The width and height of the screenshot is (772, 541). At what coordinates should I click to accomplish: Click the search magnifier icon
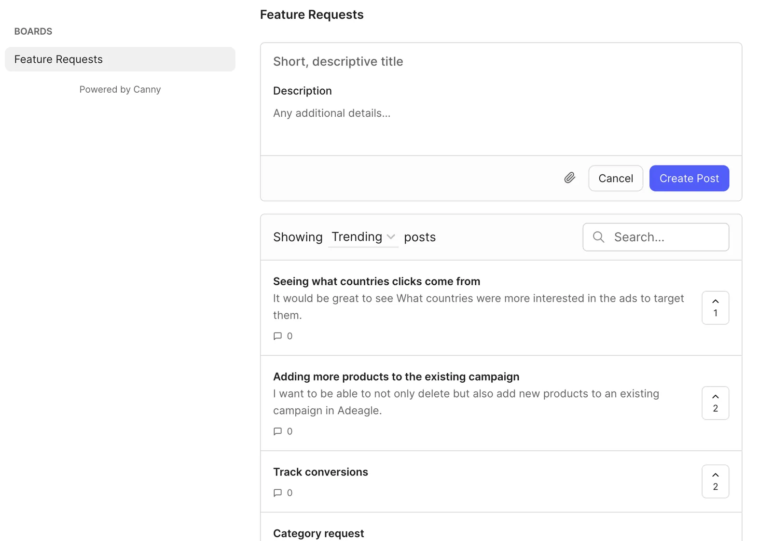click(x=598, y=237)
